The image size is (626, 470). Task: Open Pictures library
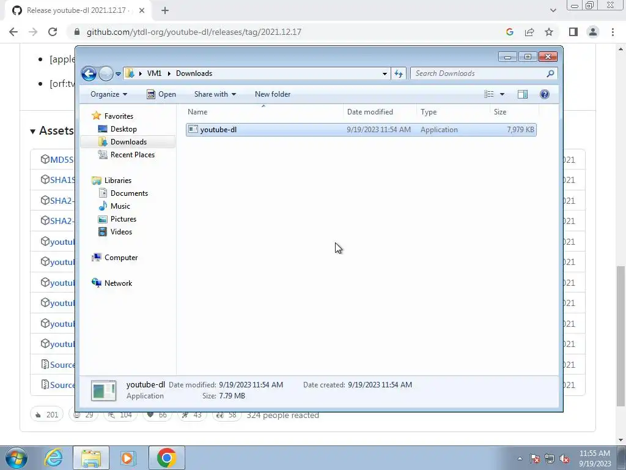tap(123, 219)
